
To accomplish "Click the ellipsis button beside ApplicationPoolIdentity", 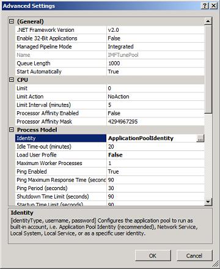I will [200, 138].
